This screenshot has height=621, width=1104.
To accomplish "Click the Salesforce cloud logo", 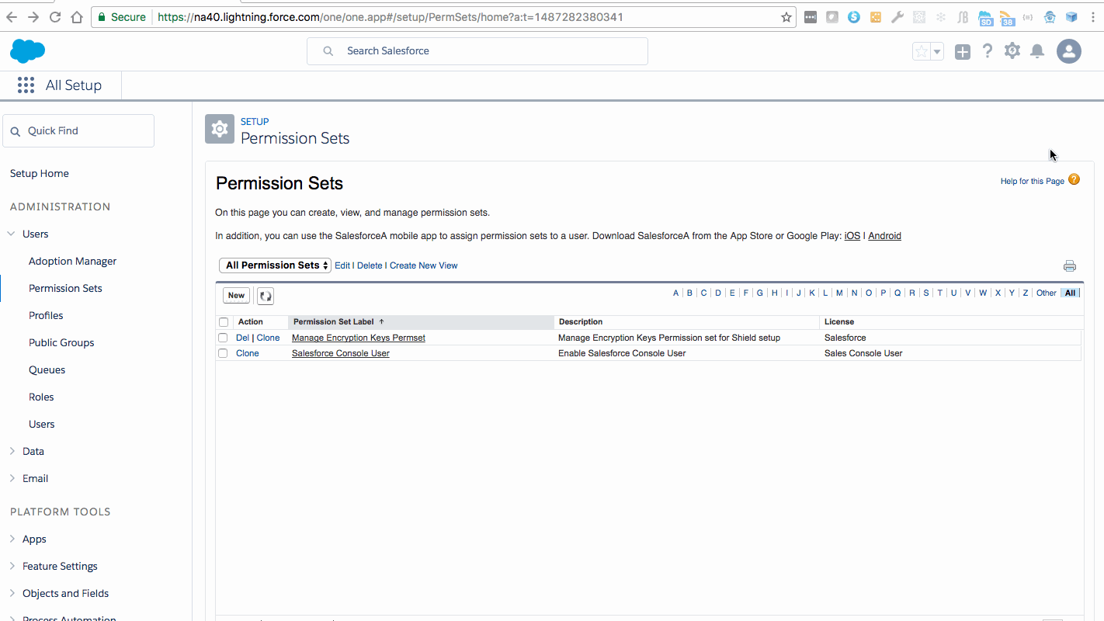I will [x=27, y=51].
